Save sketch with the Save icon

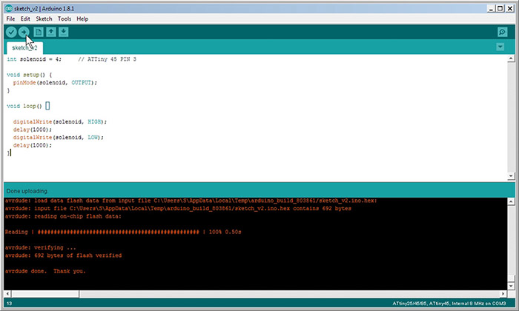[64, 32]
